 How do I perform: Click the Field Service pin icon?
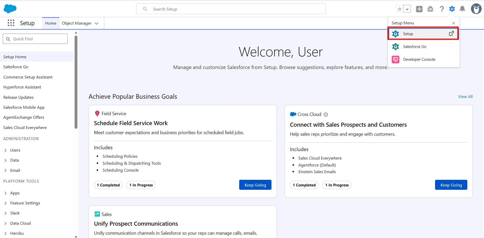[x=97, y=113]
